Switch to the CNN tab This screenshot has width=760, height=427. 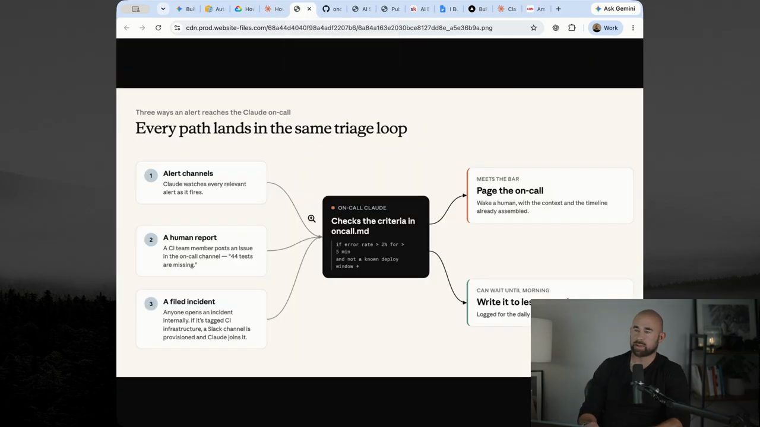tap(536, 9)
